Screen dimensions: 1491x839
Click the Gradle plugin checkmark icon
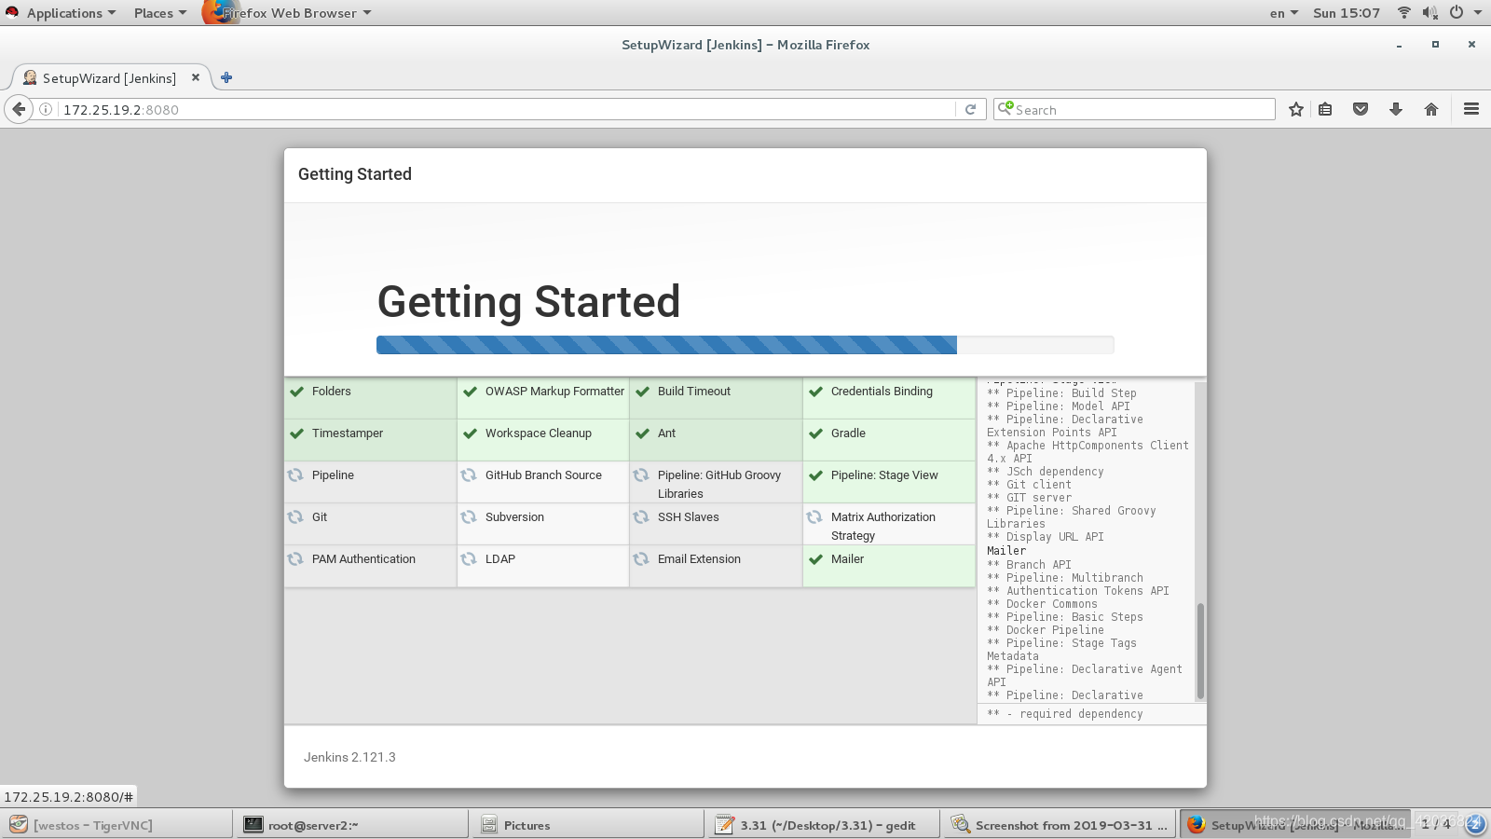click(815, 433)
